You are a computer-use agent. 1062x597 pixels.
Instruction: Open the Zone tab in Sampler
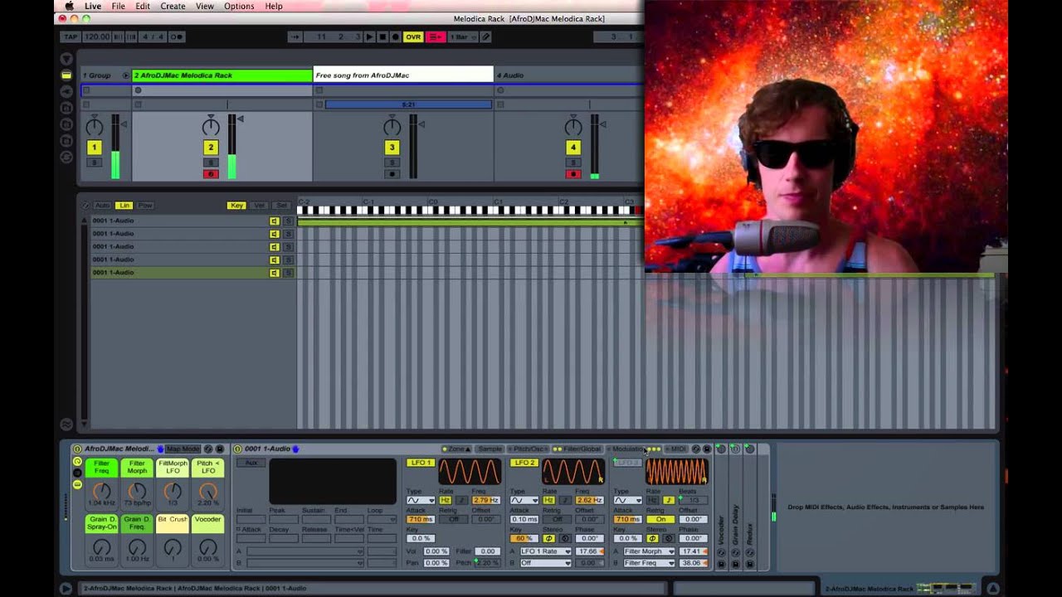click(456, 449)
